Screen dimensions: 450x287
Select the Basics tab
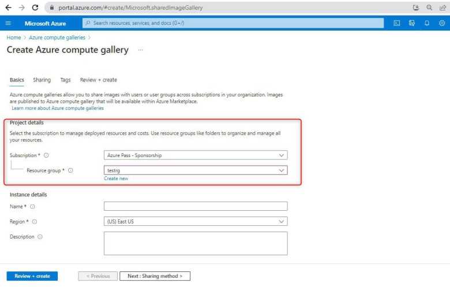[17, 80]
